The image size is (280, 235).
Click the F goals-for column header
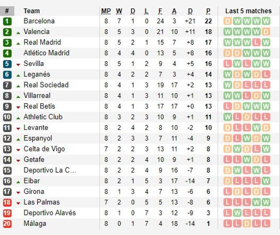tap(160, 11)
